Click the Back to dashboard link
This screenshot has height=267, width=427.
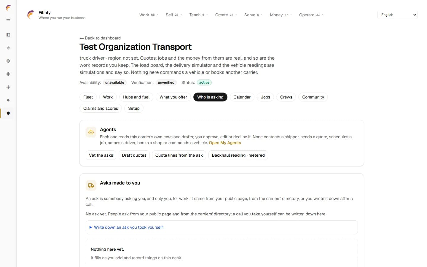point(100,38)
